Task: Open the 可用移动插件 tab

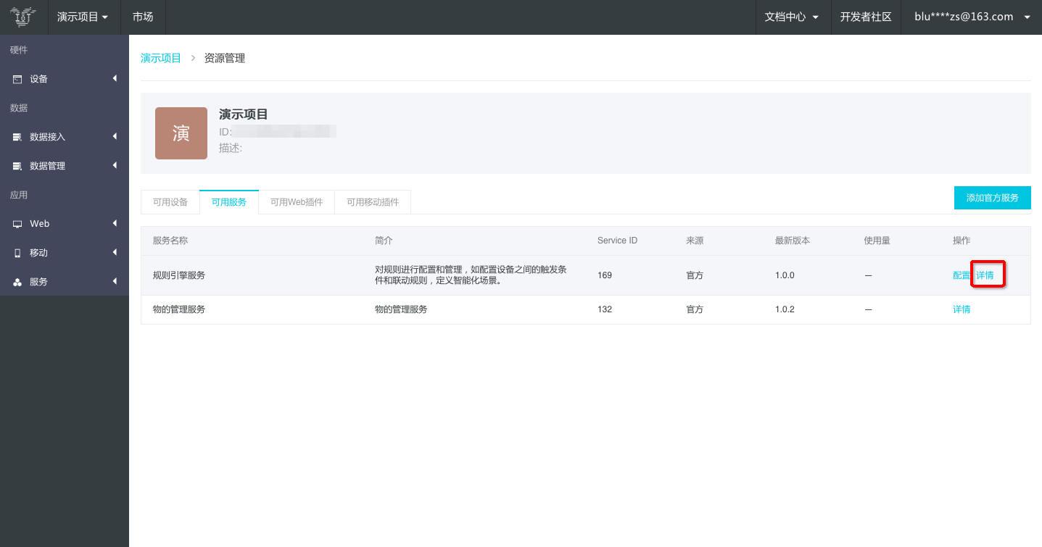Action: point(373,202)
